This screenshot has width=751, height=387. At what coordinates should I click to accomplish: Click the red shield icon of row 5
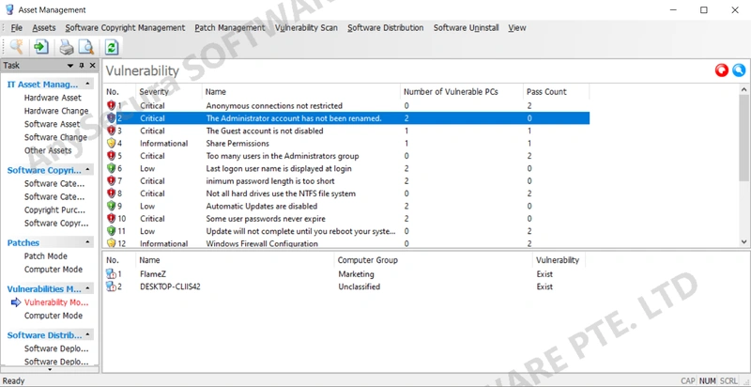tap(111, 155)
